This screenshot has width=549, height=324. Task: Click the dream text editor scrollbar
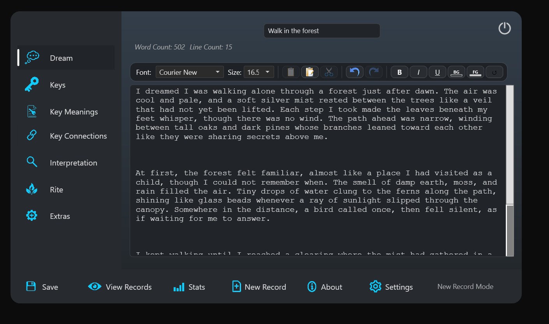tap(510, 171)
